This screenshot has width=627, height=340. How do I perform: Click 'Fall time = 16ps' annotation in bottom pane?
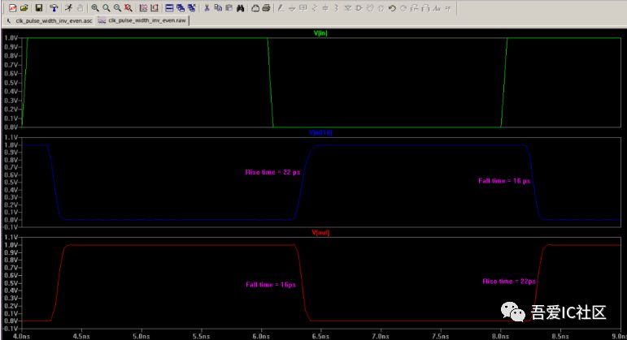pyautogui.click(x=271, y=285)
